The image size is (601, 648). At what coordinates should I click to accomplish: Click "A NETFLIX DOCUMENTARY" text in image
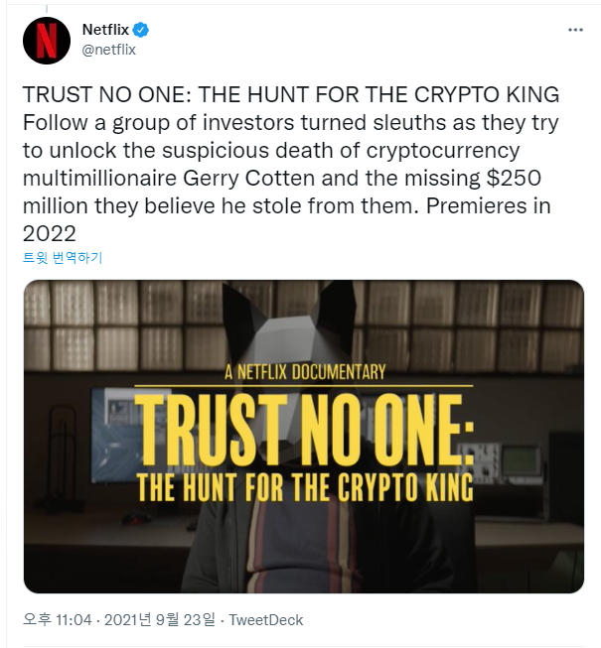tap(304, 373)
